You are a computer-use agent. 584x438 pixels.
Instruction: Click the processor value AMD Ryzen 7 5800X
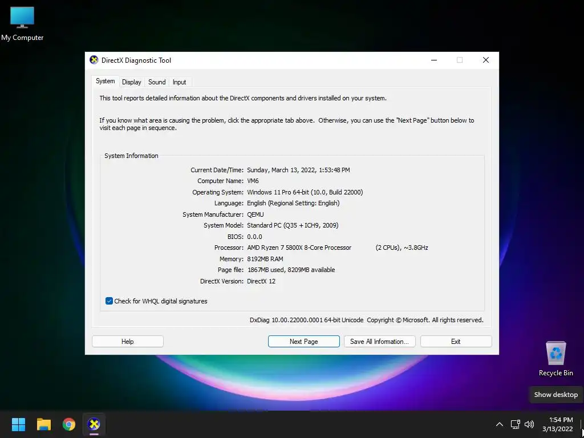coord(299,248)
